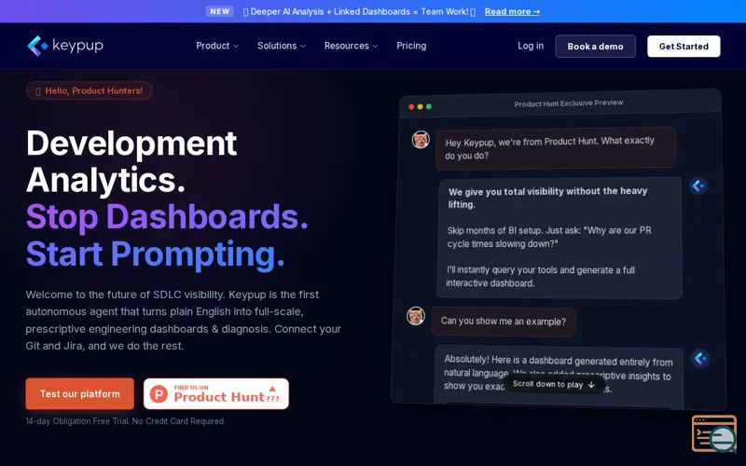Follow the Read more link in banner

pos(512,11)
